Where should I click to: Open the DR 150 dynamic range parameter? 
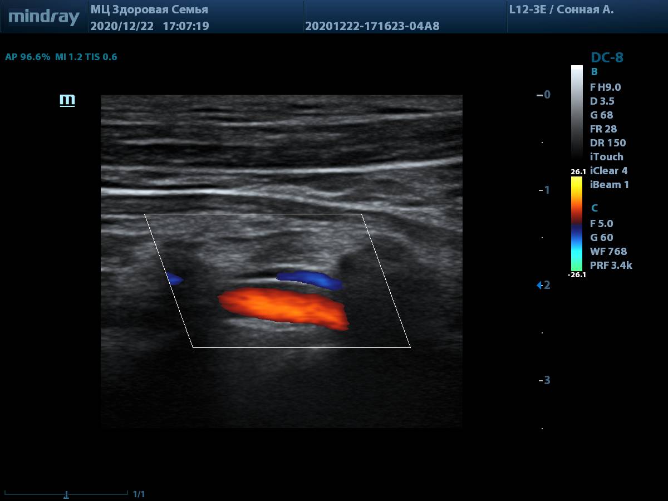(607, 143)
